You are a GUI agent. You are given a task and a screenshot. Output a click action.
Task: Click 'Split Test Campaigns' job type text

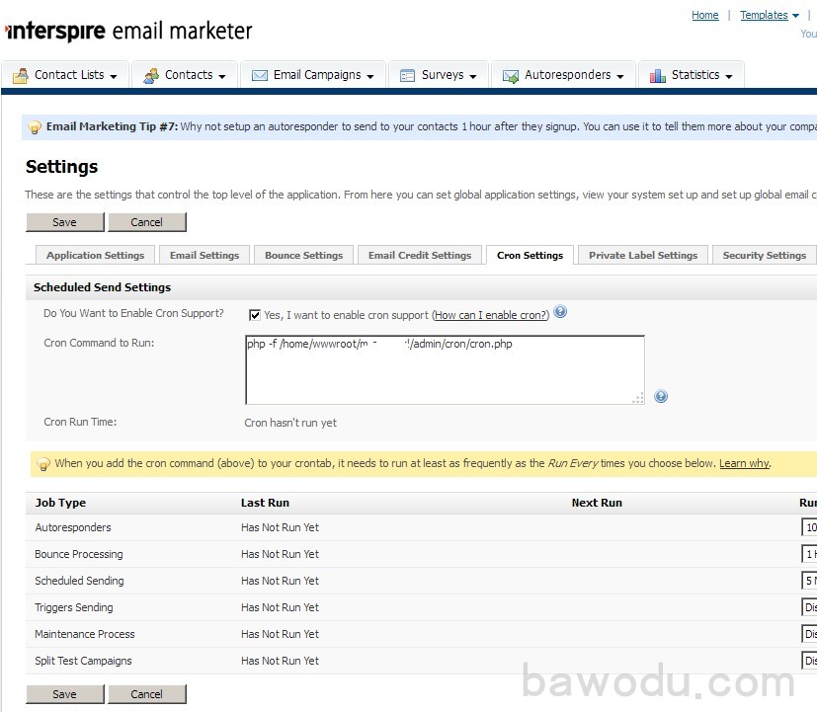pyautogui.click(x=83, y=661)
